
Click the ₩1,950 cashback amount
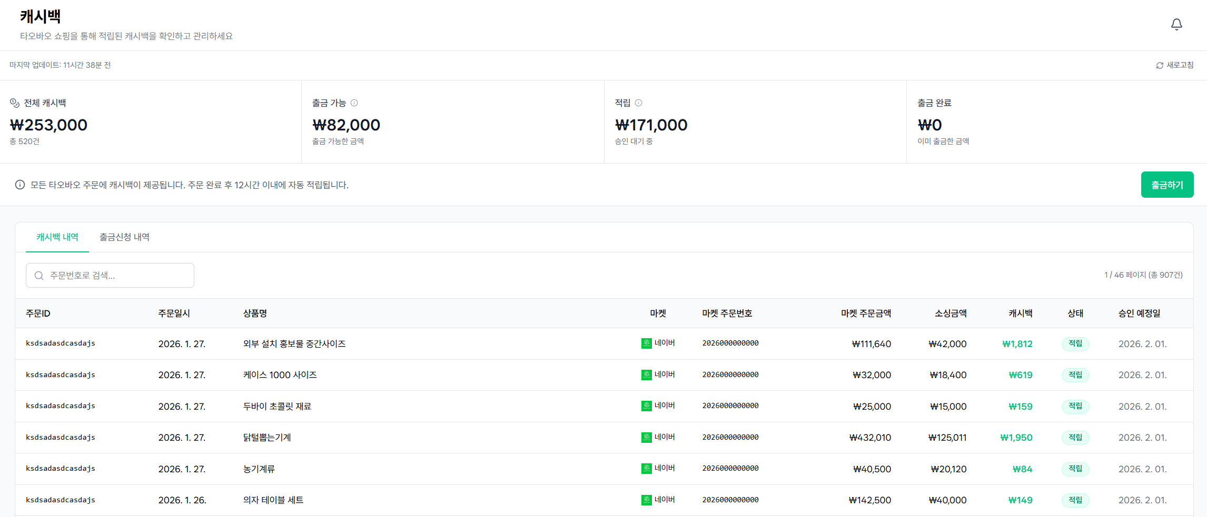point(1016,438)
